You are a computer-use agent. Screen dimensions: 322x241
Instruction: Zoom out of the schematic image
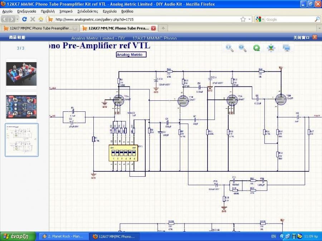(x=243, y=48)
